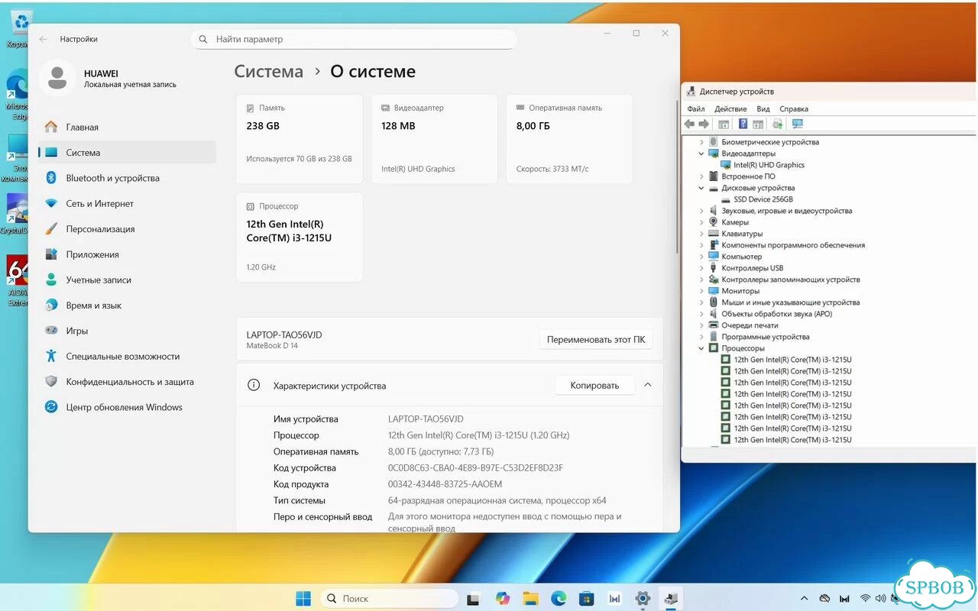Click Система breadcrumb link
The width and height of the screenshot is (978, 611).
268,72
